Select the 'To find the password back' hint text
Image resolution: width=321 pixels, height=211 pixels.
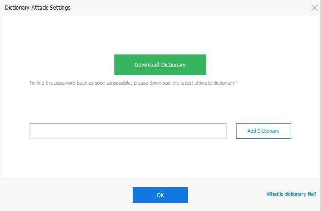[133, 83]
